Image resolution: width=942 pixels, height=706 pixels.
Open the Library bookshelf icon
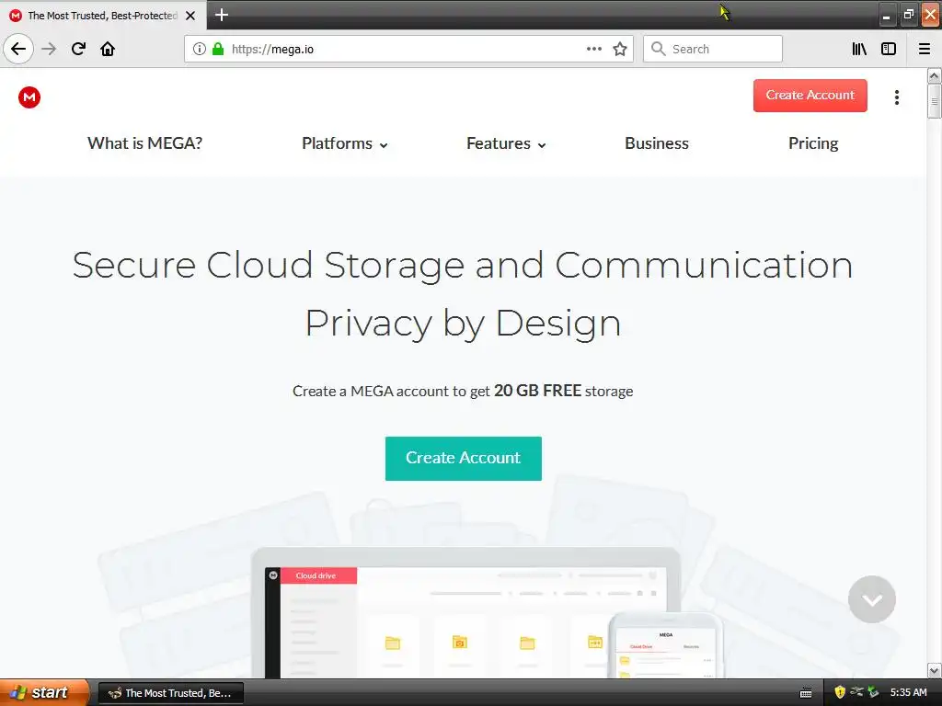click(859, 49)
